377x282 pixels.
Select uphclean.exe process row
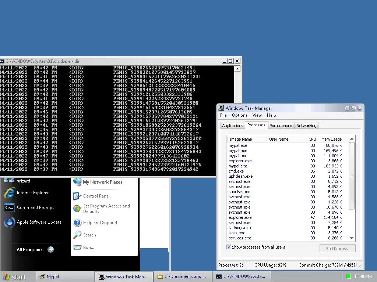pos(285,176)
